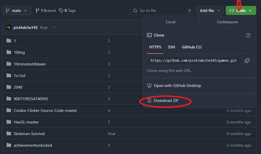Open the Stickman-Survival folder

point(29,134)
